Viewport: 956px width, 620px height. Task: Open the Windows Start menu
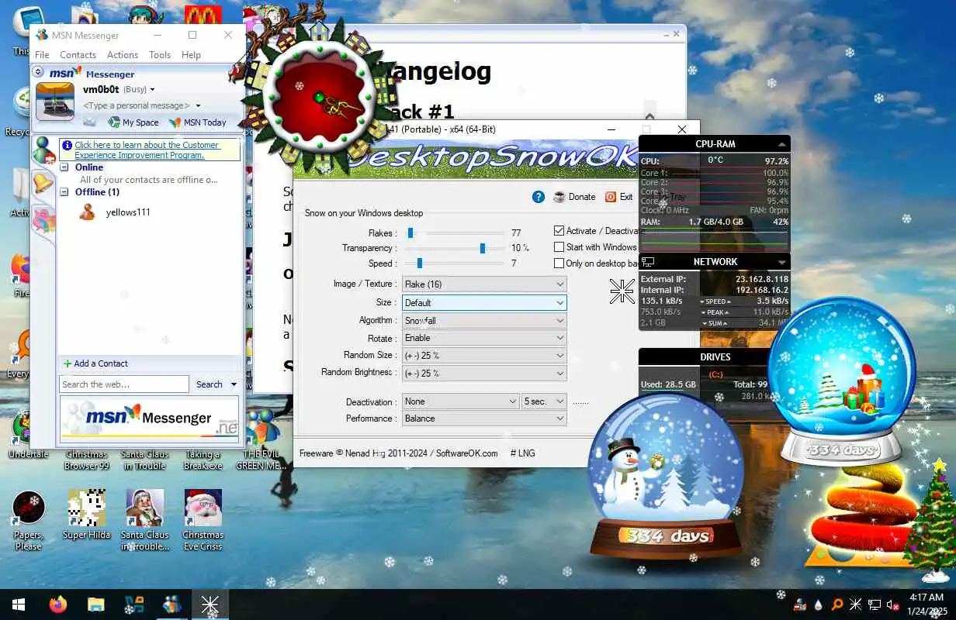pos(19,604)
